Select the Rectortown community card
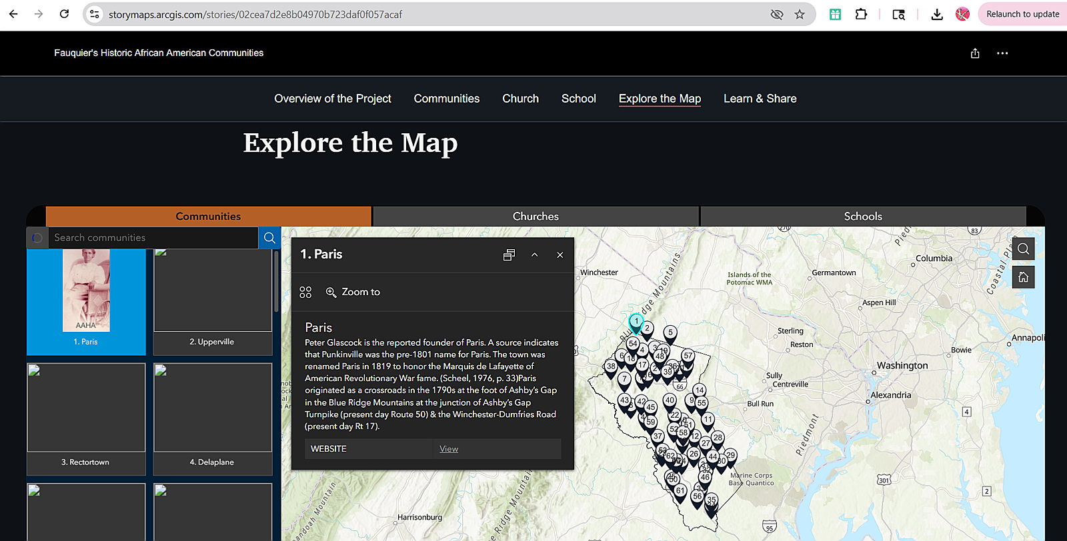The height and width of the screenshot is (541, 1067). pos(86,418)
